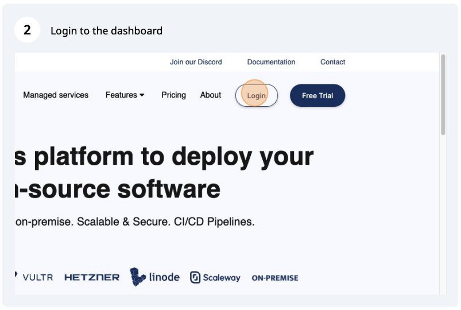Click the 'Login to the dashboard' step title
Viewport: 461px width, 310px height.
(106, 31)
